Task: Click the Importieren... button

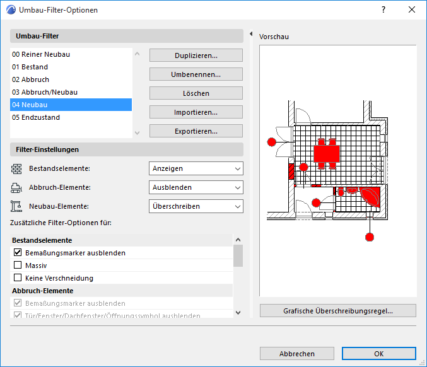Action: 196,112
